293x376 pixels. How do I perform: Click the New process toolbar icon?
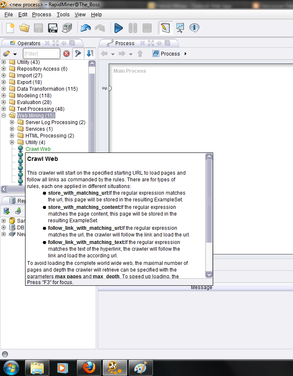coord(10,28)
